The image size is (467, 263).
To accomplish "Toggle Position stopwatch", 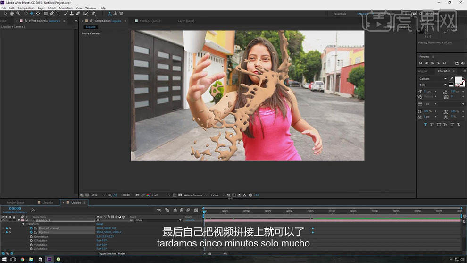I will (x=31, y=232).
